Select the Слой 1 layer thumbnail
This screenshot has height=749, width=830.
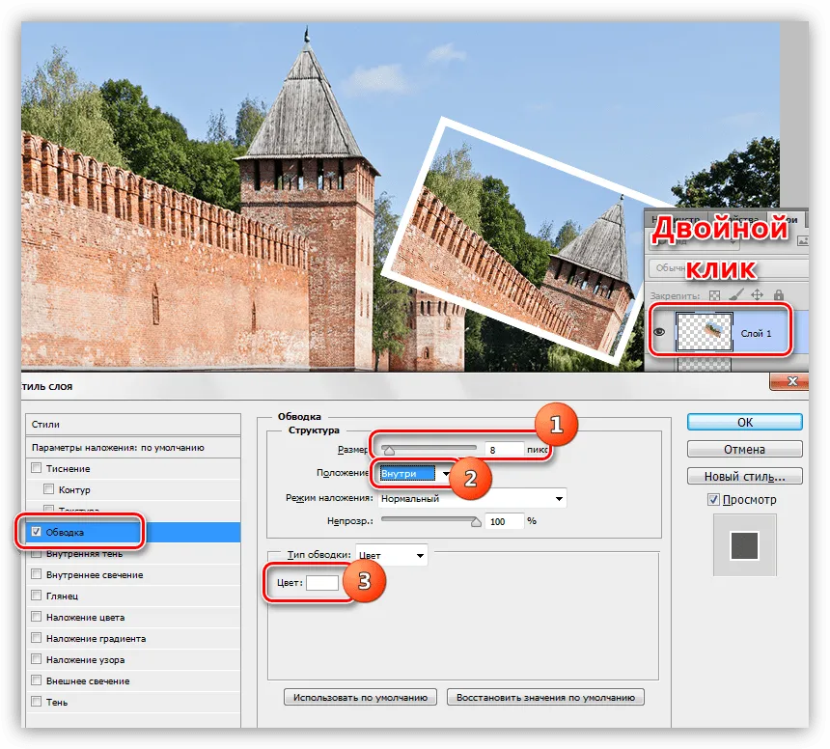[x=704, y=332]
